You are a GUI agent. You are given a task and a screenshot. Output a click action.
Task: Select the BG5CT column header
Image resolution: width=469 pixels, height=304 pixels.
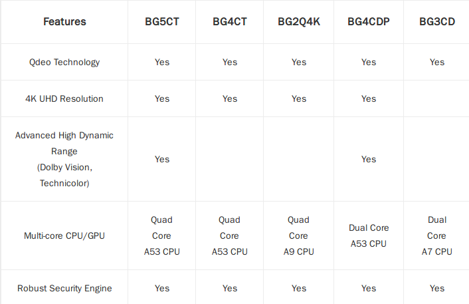pyautogui.click(x=162, y=21)
